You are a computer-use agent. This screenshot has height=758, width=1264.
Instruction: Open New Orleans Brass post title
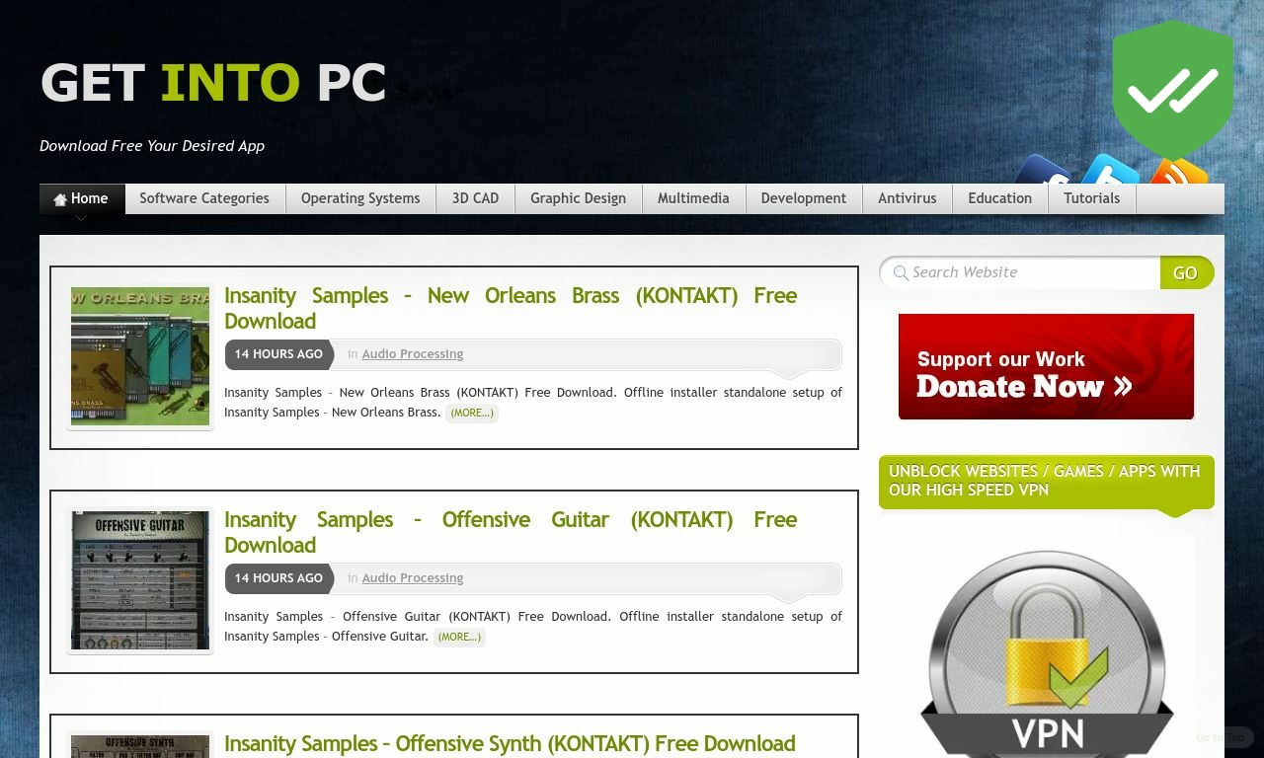[x=511, y=308]
